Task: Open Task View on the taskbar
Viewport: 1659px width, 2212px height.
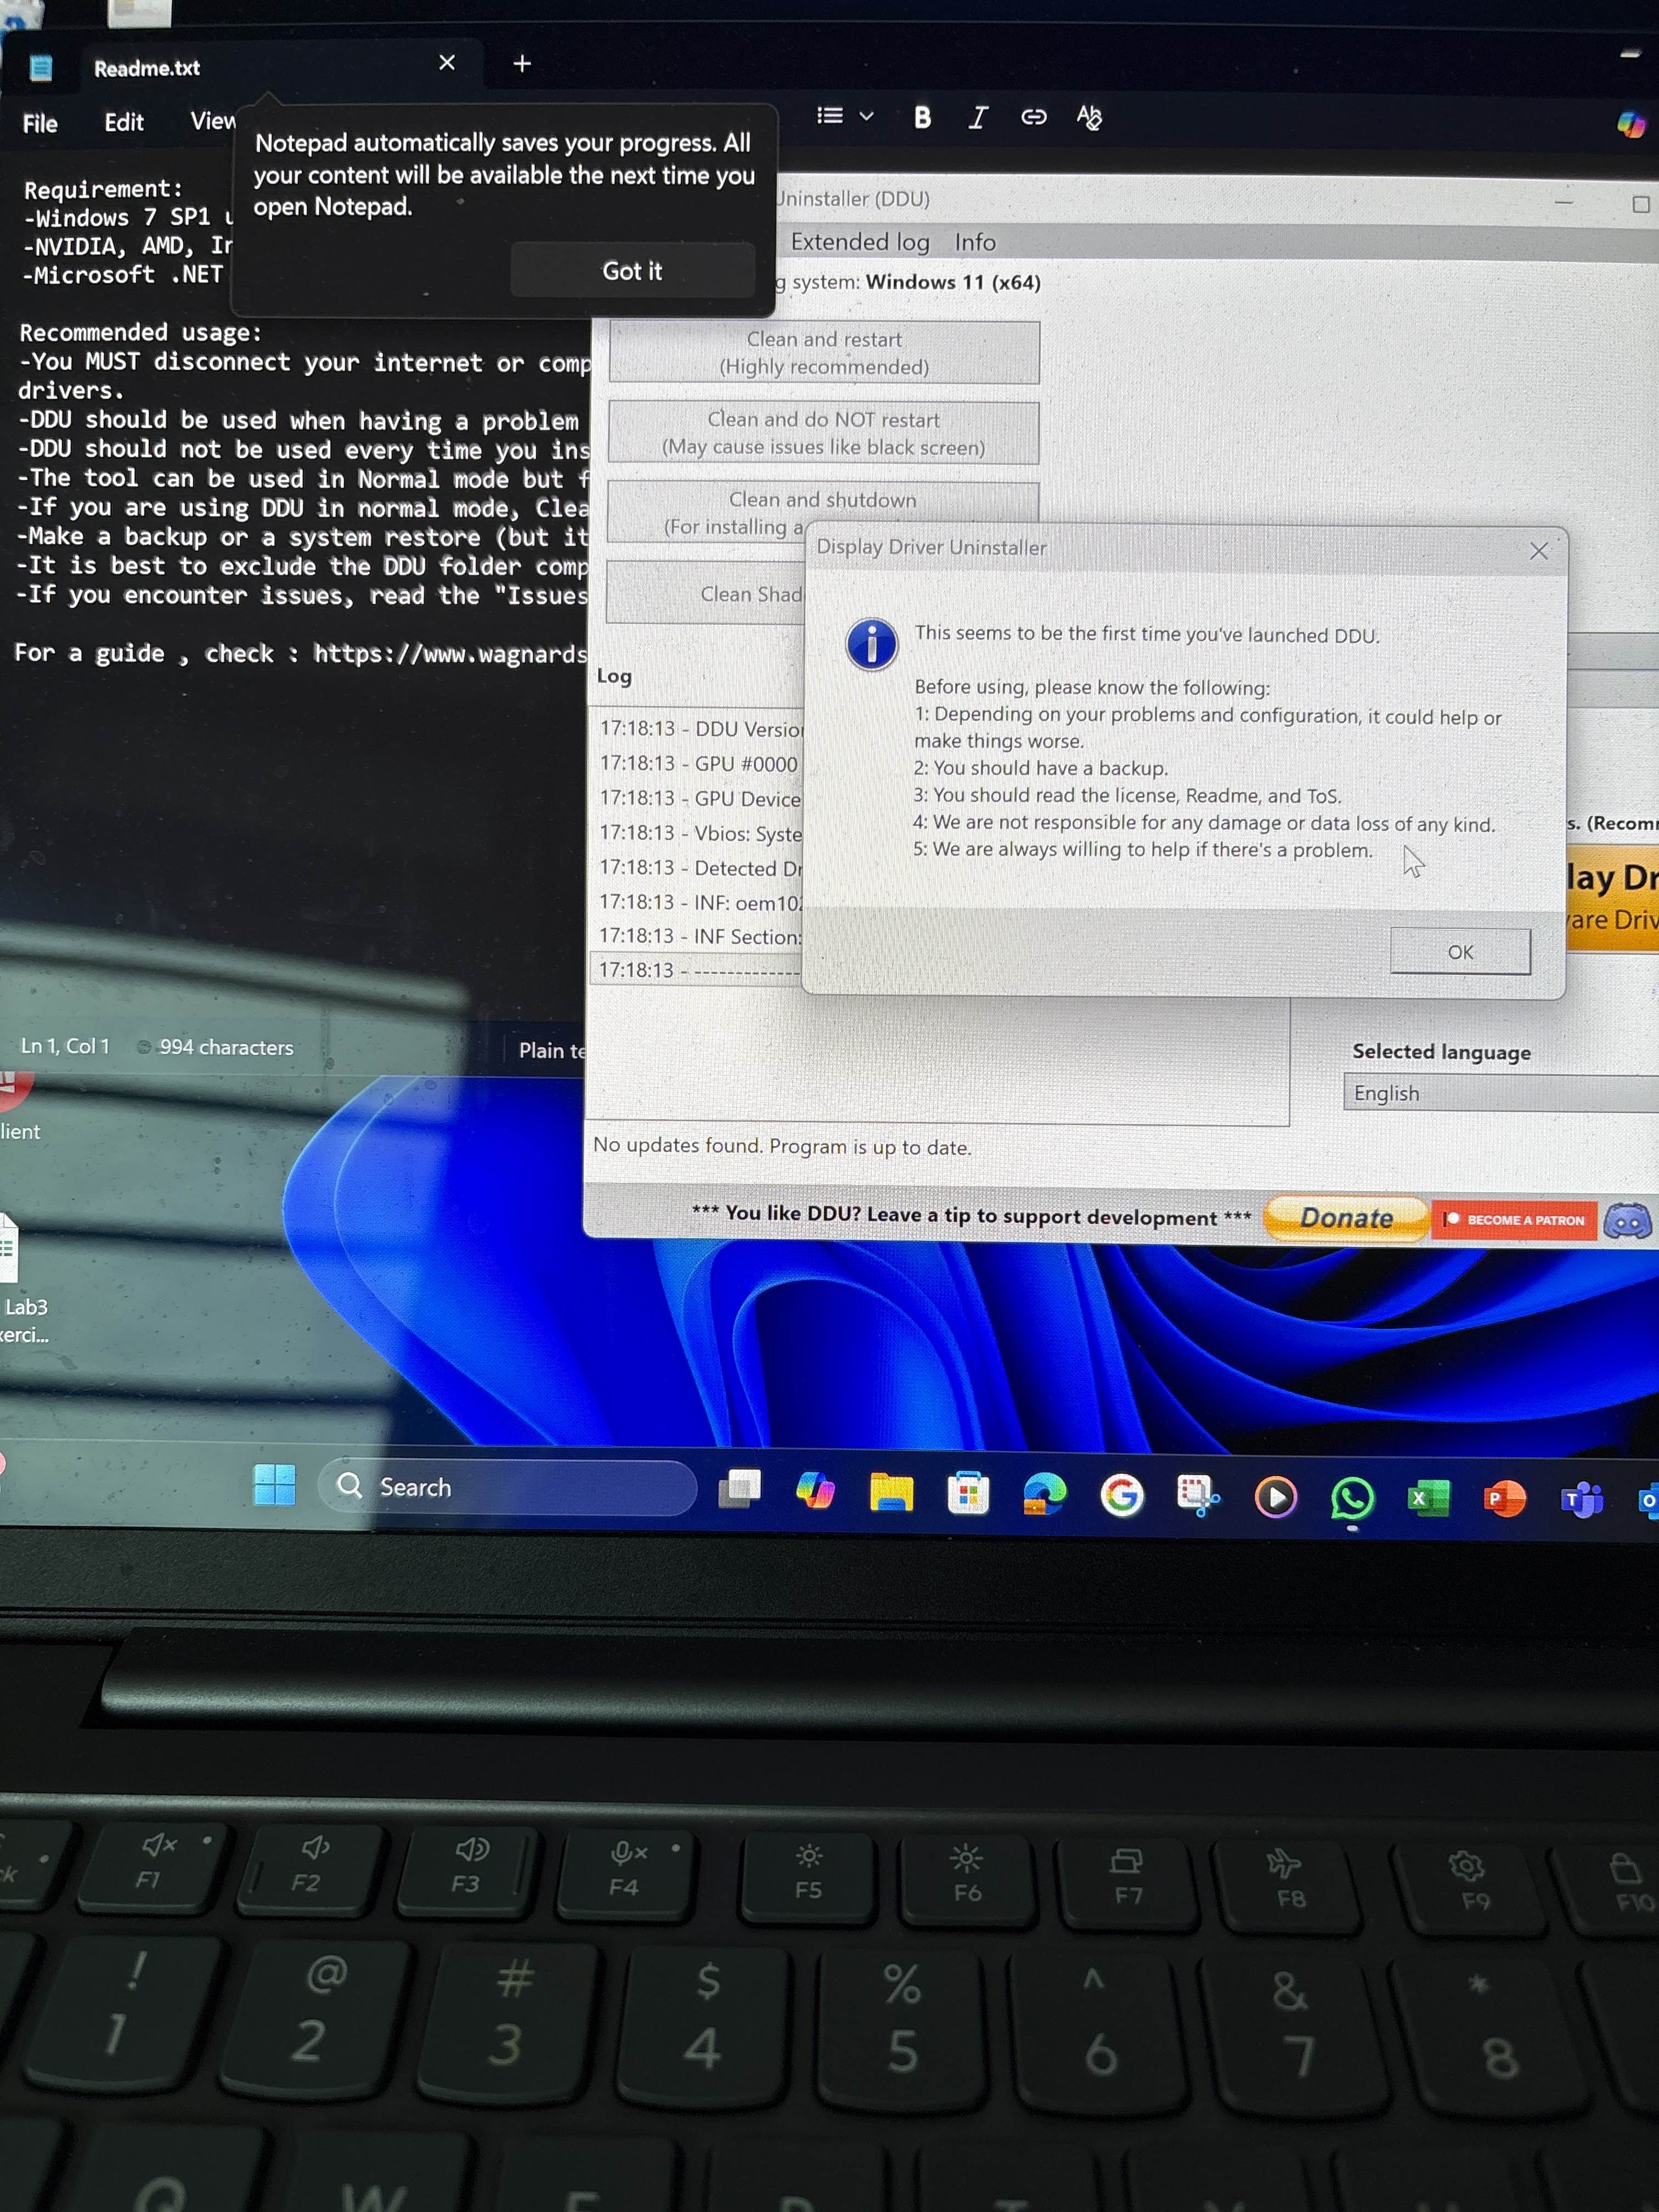Action: click(x=740, y=1489)
